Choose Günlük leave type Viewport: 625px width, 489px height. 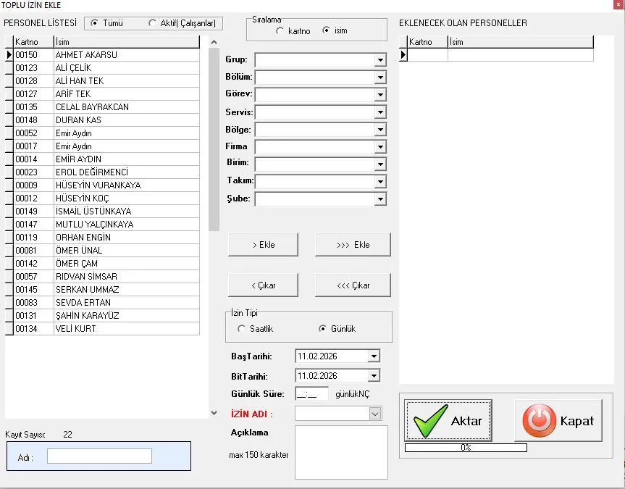(323, 329)
